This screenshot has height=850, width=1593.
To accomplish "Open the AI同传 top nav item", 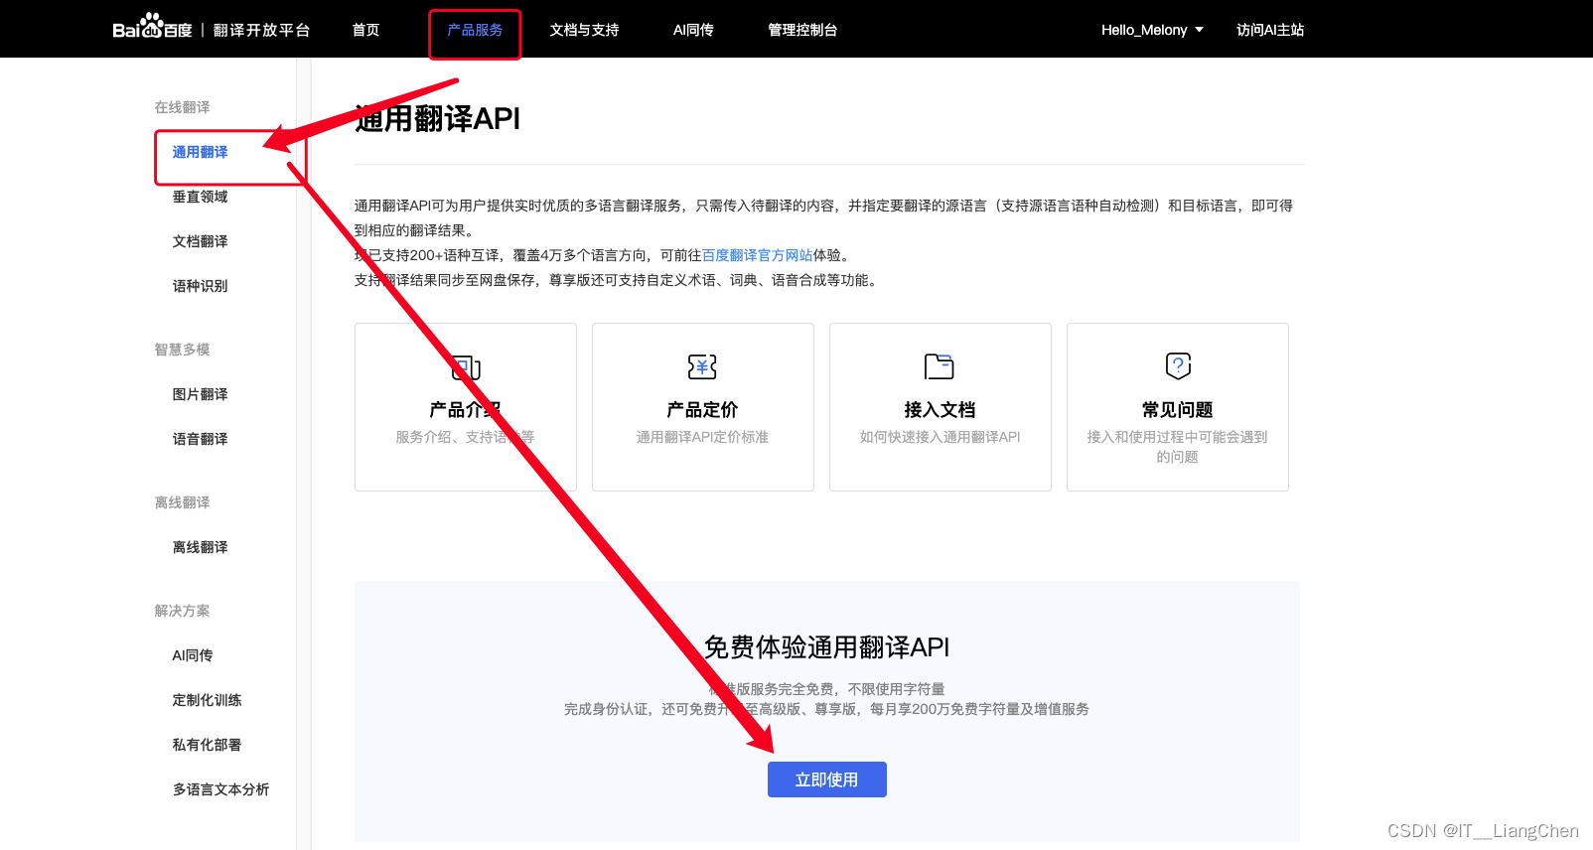I will [693, 30].
